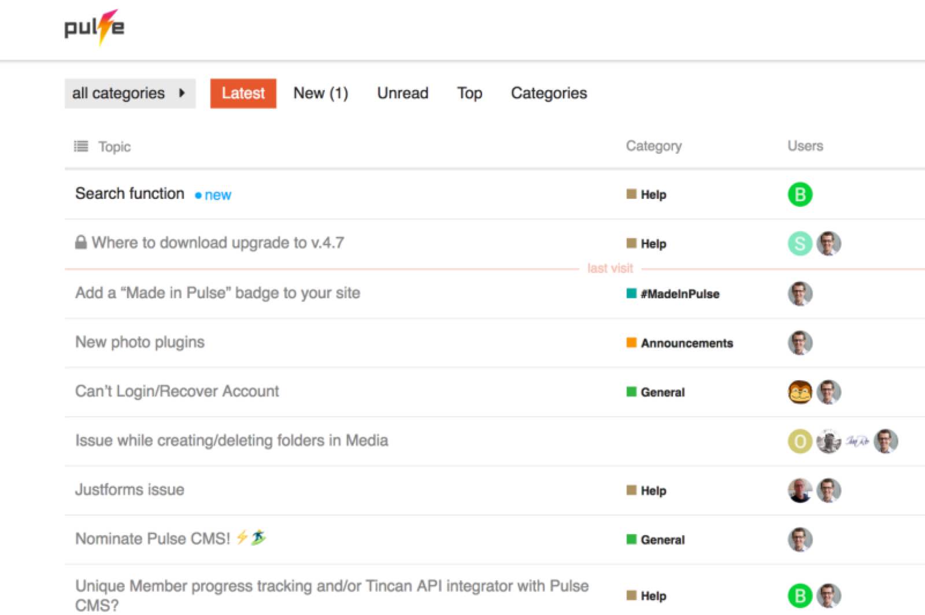Click General category on Can't Login row
Image resolution: width=925 pixels, height=615 pixels.
click(656, 392)
